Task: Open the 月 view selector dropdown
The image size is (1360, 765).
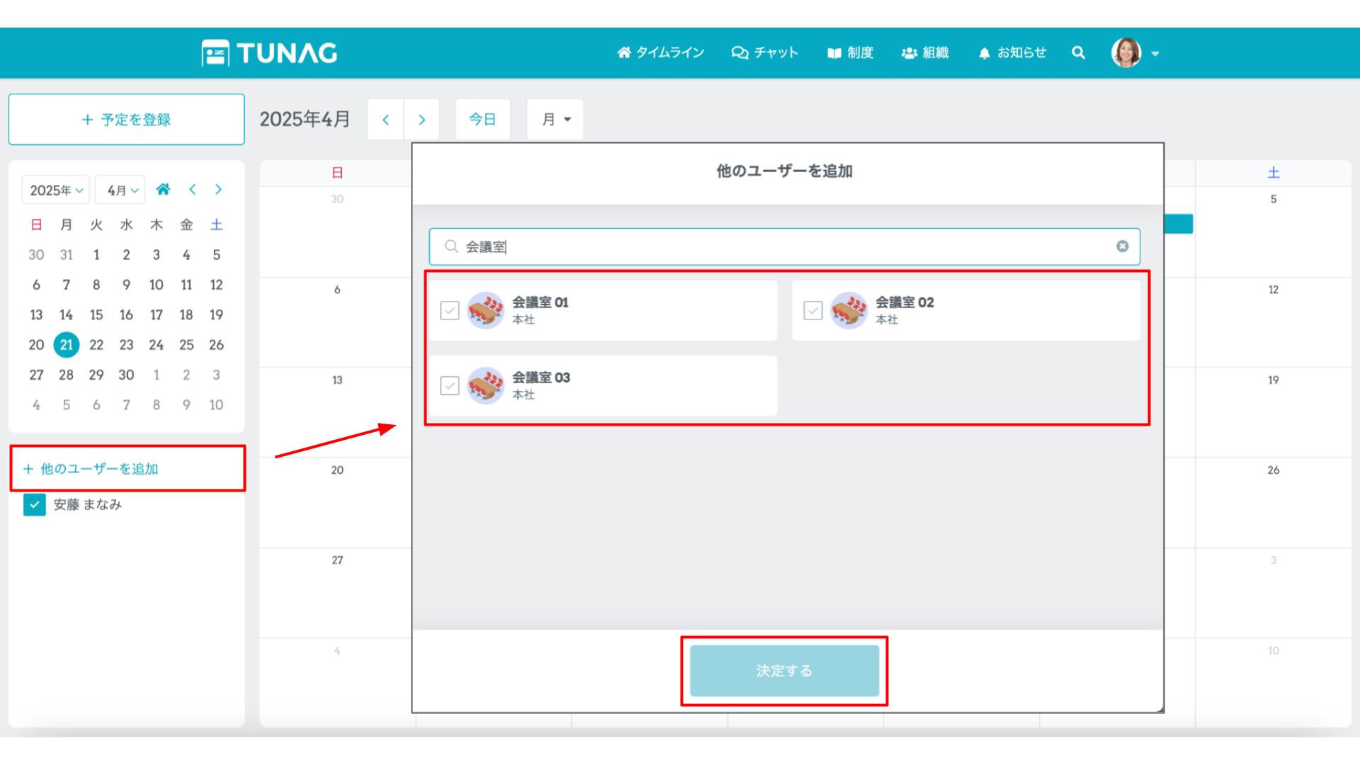Action: tap(555, 120)
